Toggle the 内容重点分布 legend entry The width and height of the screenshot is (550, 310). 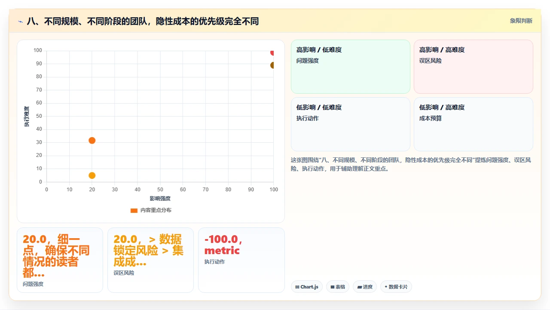pos(151,210)
